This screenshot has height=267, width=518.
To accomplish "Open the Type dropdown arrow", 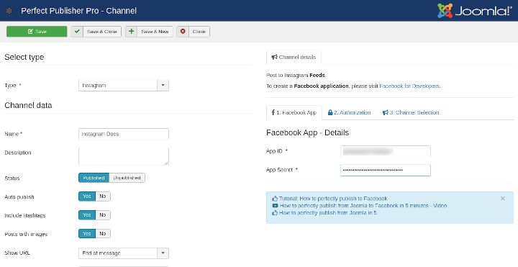I will (163, 85).
